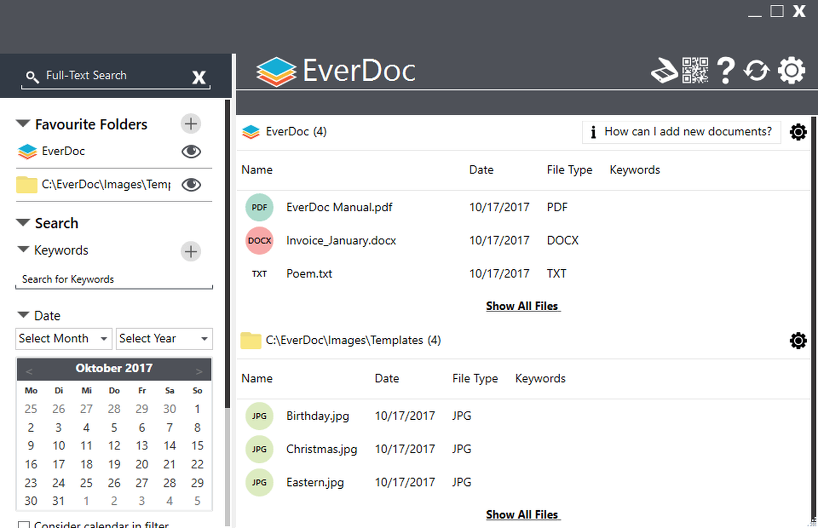
Task: Click Show All Files under Templates list
Action: [523, 515]
